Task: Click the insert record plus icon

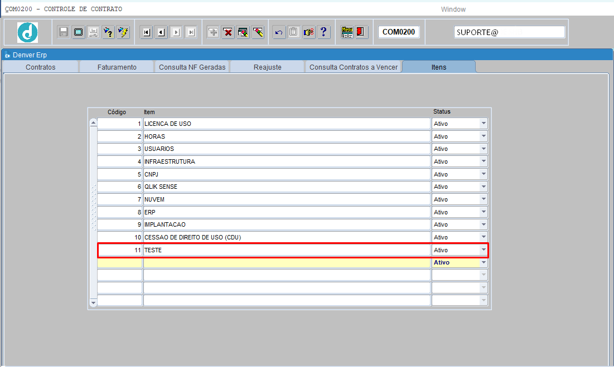Action: click(x=213, y=32)
